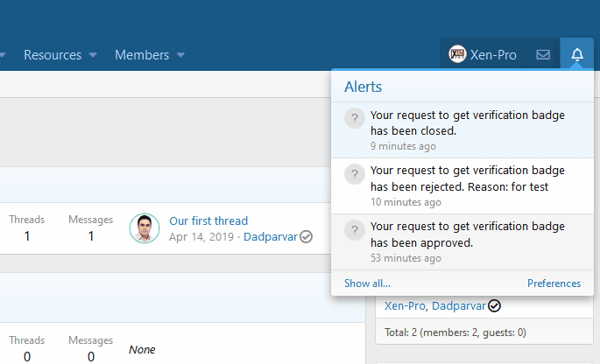The width and height of the screenshot is (600, 364).
Task: Click question-mark avatar on the approved alert
Action: 354,228
